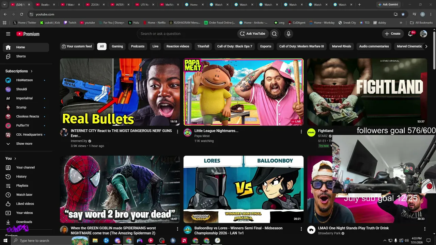Open the Sneak City bookmark
Screen dimensions: 436x245
(x=347, y=23)
